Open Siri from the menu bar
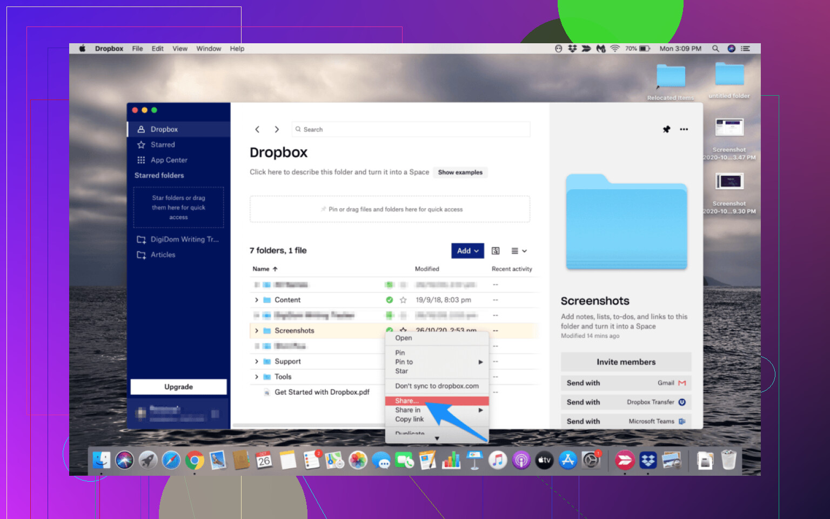The height and width of the screenshot is (519, 830). (x=731, y=49)
